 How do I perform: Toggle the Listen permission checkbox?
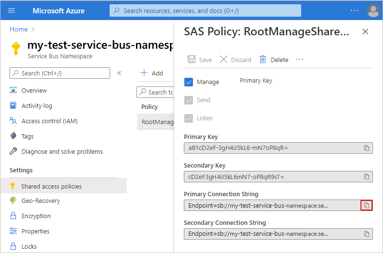[189, 118]
